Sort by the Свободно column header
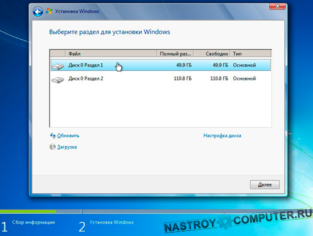Screen dimensions: 313x236 tap(212, 54)
